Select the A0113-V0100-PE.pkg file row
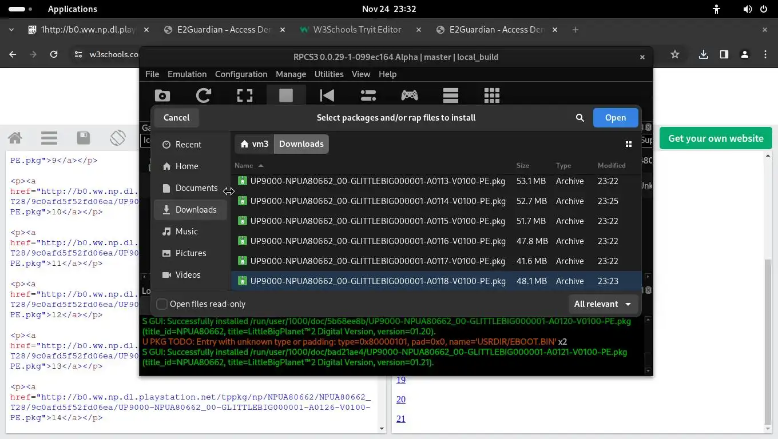This screenshot has height=439, width=778. [436, 181]
